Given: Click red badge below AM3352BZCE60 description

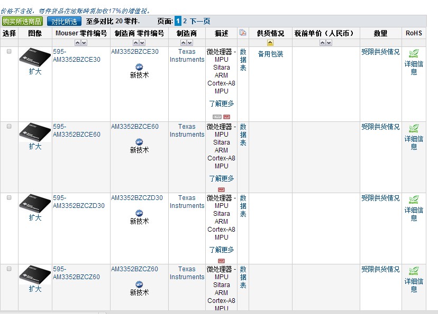Looking at the screenshot, I should click(x=221, y=189).
